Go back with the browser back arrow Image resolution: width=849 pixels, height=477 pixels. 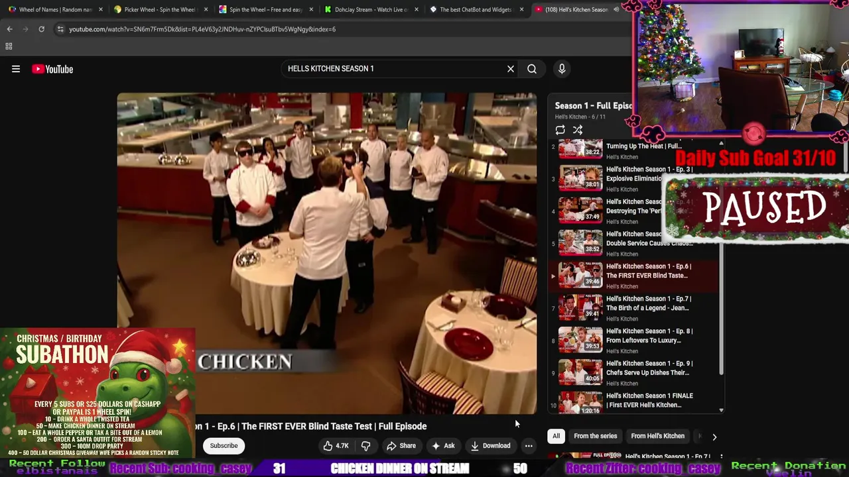click(9, 29)
